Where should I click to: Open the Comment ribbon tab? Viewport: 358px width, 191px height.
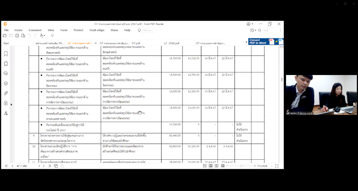pyautogui.click(x=35, y=30)
